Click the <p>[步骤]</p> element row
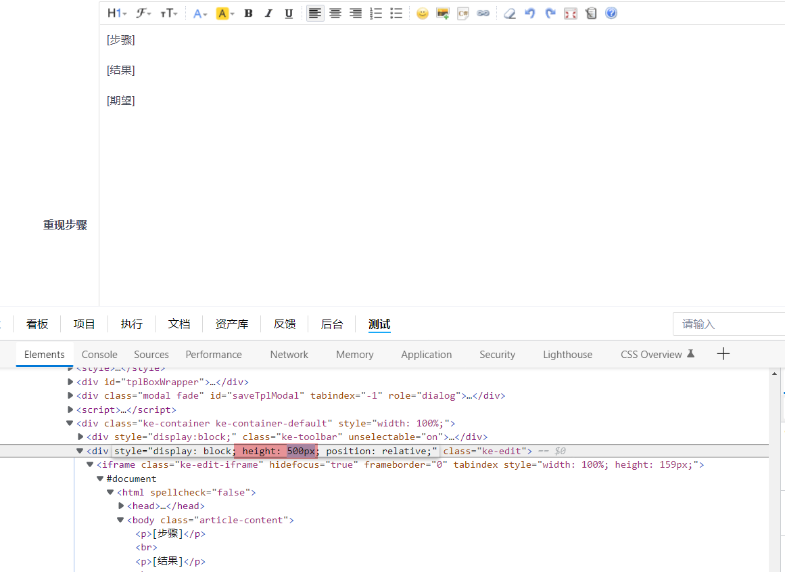 point(170,534)
